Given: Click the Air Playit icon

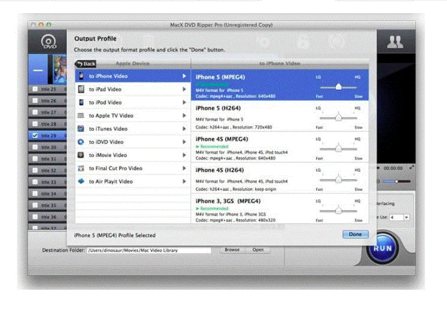Looking at the screenshot, I should (81, 181).
